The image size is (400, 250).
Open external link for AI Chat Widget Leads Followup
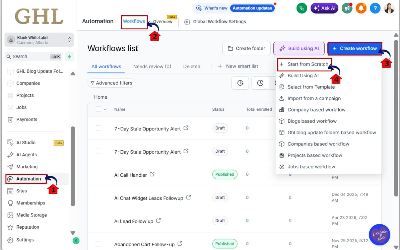(188, 197)
